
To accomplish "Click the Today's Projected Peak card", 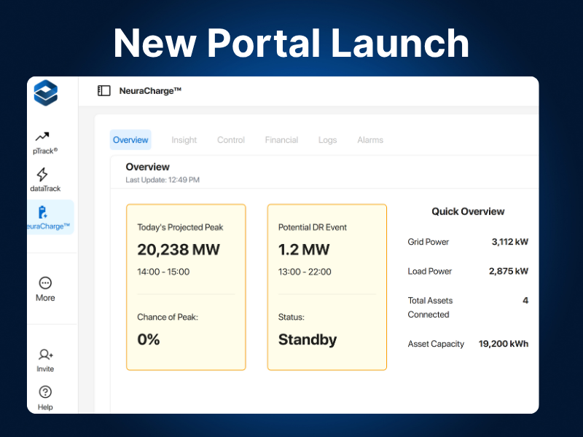I will pyautogui.click(x=186, y=287).
